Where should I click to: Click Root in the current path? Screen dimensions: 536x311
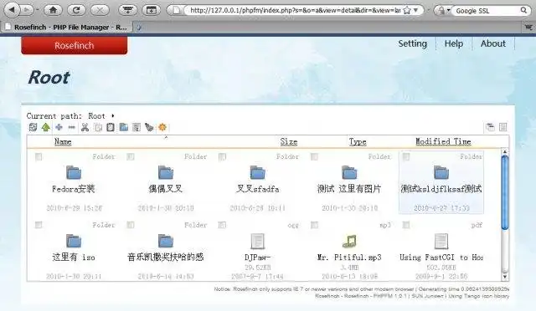click(x=97, y=116)
